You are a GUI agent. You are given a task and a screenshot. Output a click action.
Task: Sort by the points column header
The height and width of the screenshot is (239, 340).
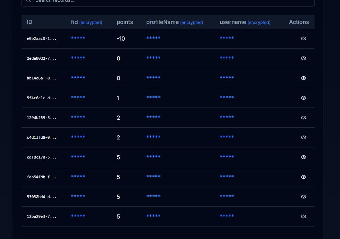point(125,22)
